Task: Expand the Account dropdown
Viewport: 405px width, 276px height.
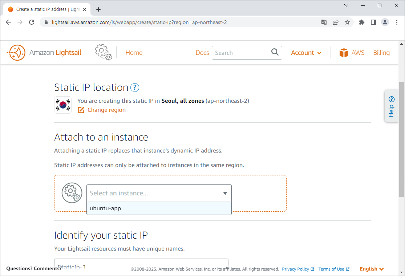Action: click(x=306, y=53)
